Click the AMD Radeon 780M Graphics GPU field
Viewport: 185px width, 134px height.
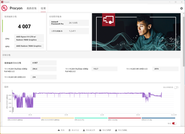pos(29,46)
